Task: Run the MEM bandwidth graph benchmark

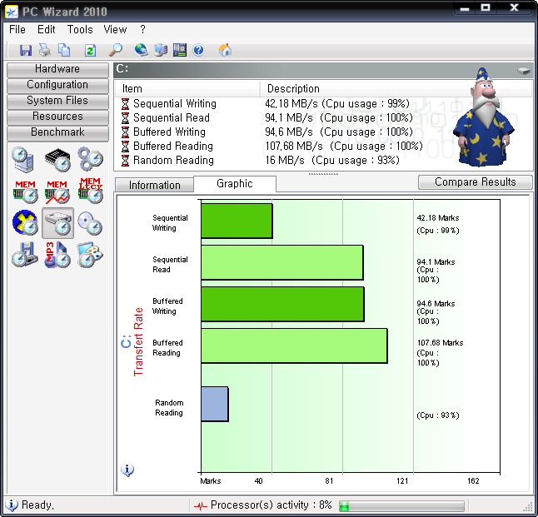Action: pos(57,191)
